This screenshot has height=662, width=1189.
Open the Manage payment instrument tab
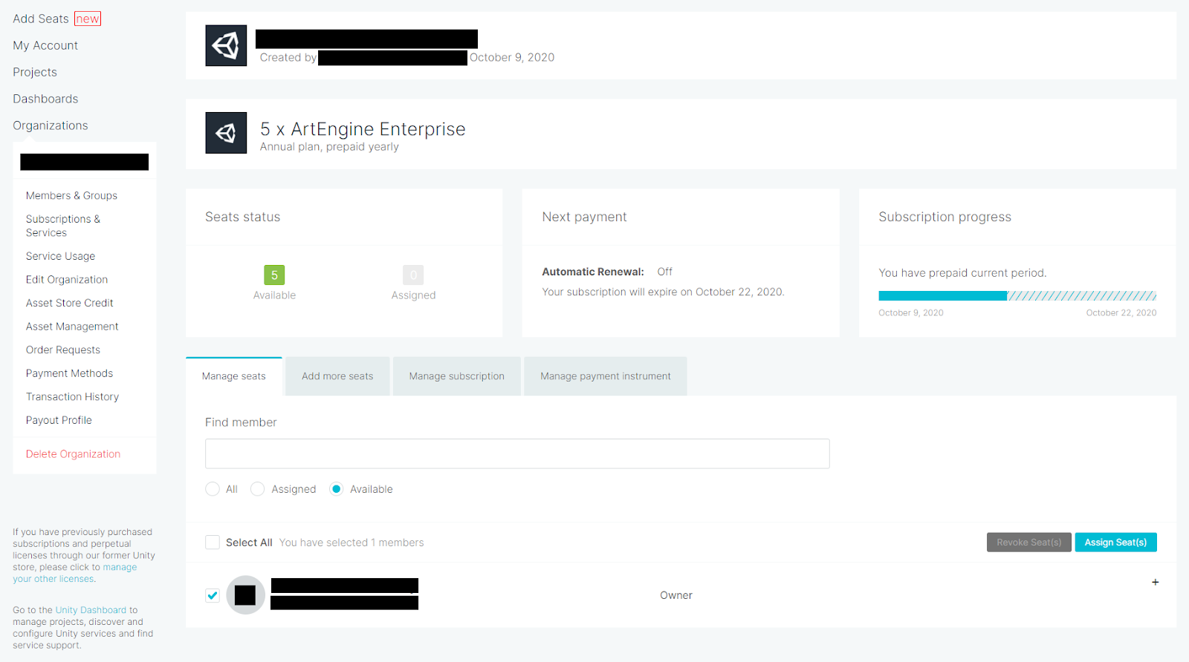606,376
